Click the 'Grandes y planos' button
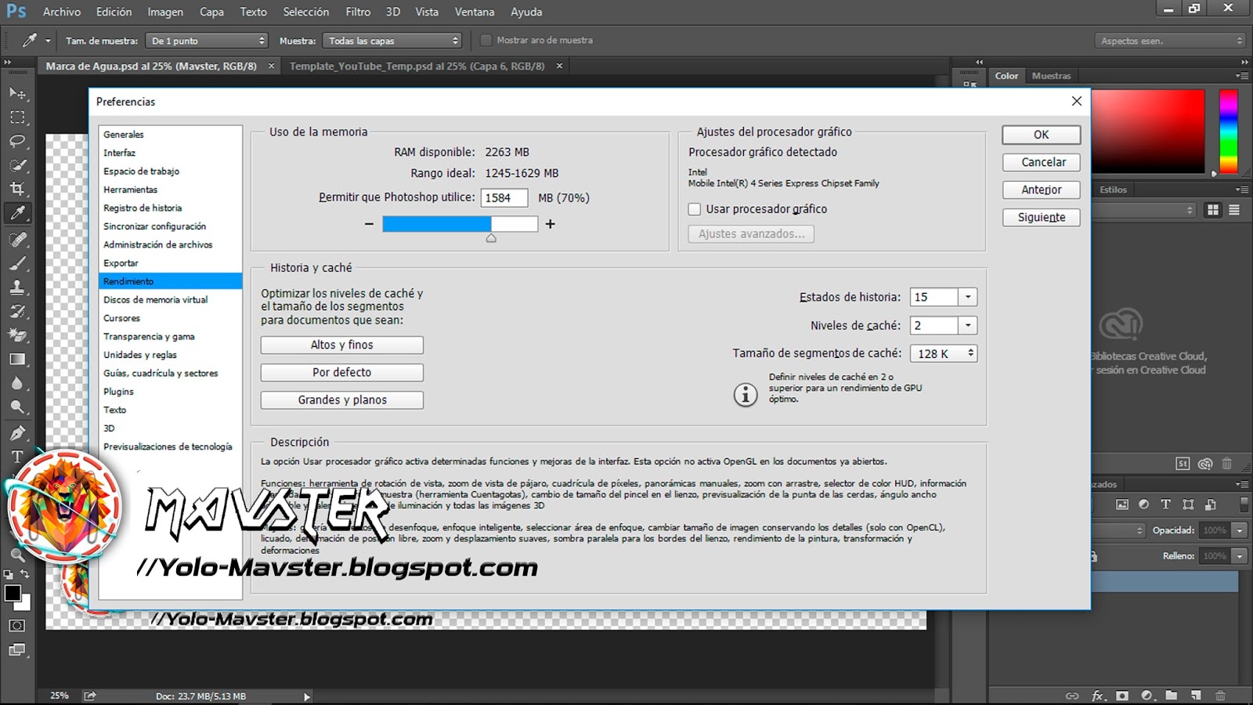 (x=342, y=400)
